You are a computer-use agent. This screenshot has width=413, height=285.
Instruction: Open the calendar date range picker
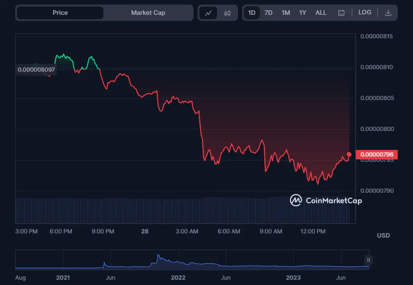point(341,13)
